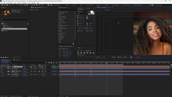The width and height of the screenshot is (172, 97).
Task: Click Reset link in Layer Transform
Action: [x=67, y=48]
